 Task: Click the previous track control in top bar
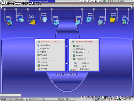point(81,1)
